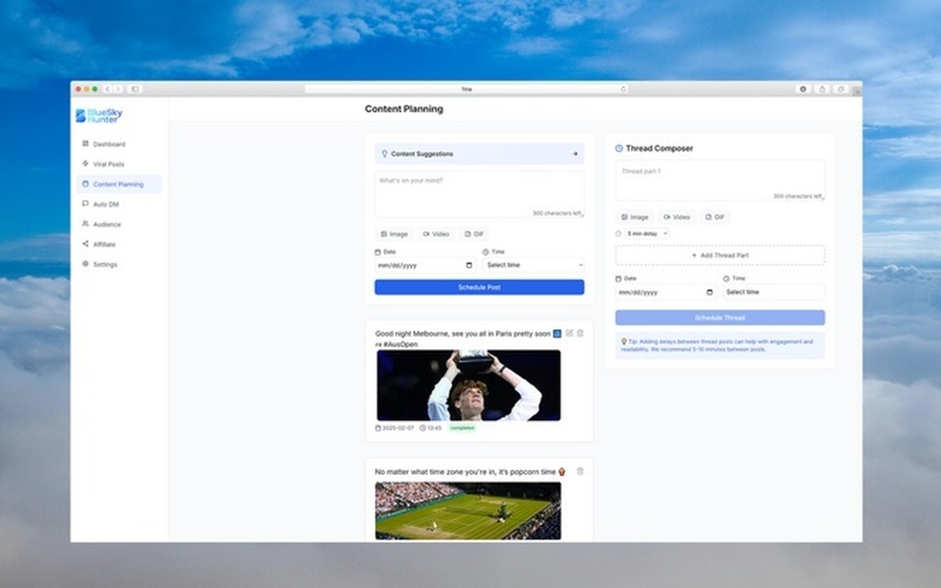This screenshot has height=588, width=941.
Task: Open the Audience sidebar page
Action: click(x=107, y=224)
